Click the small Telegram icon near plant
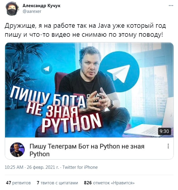The height and width of the screenshot is (190, 178). (47, 69)
